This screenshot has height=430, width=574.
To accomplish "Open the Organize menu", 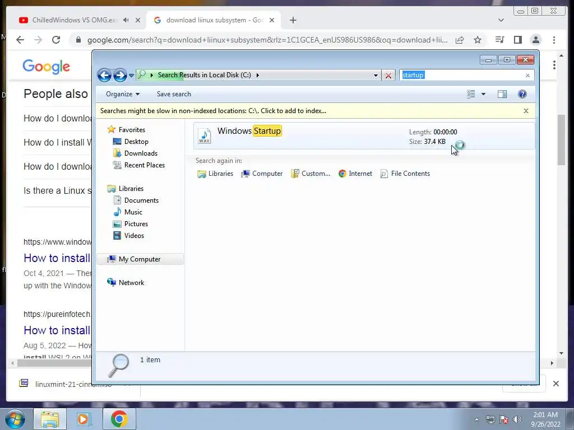I will (123, 94).
